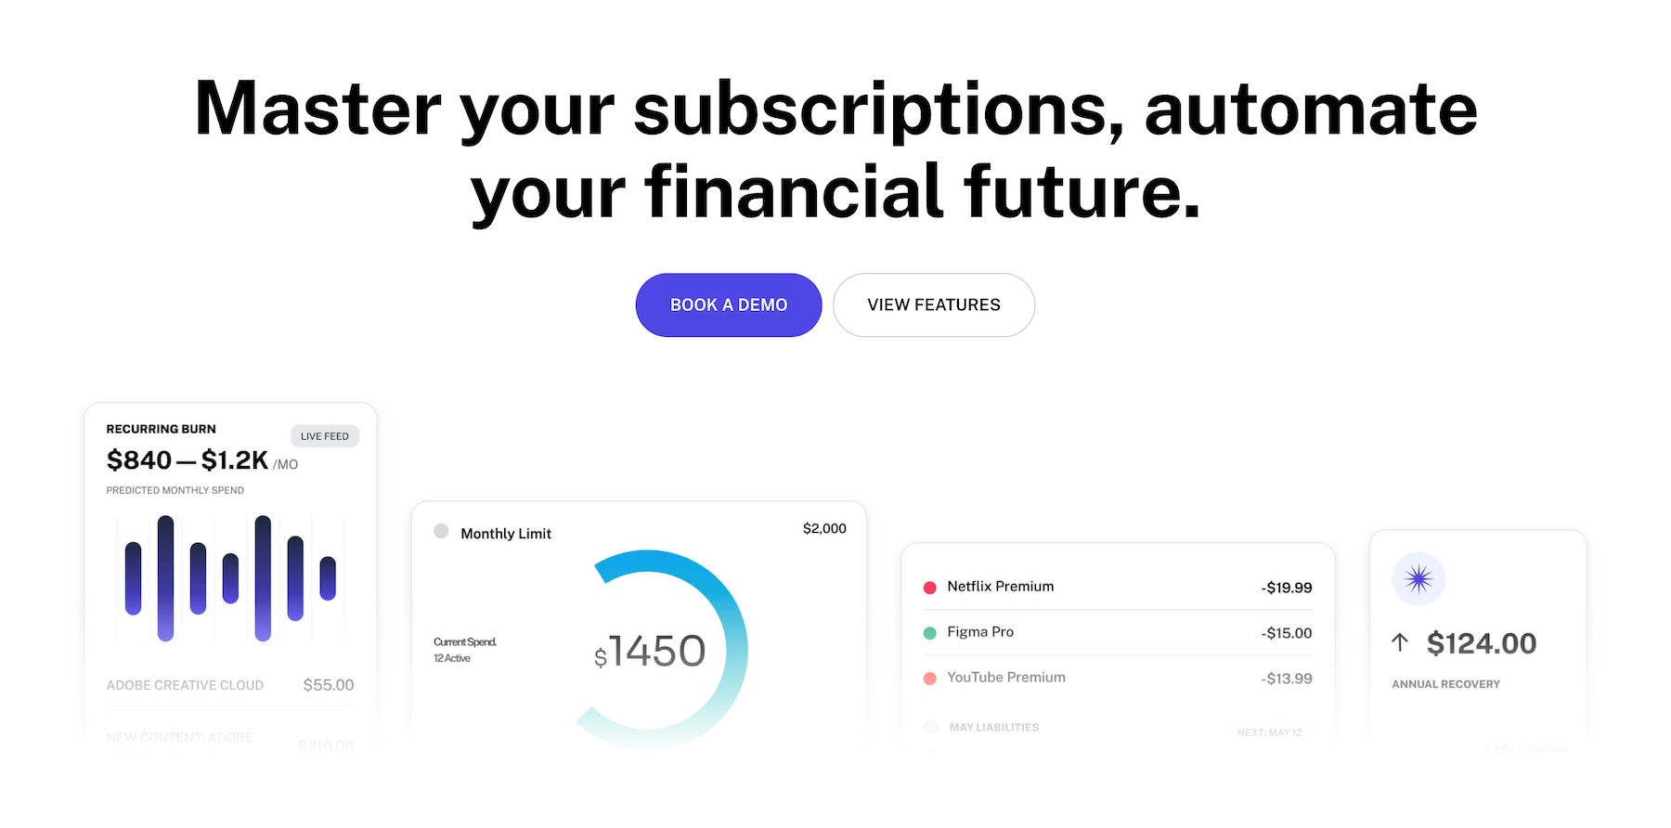Select the Figma Pro subscription row

[x=1118, y=632]
